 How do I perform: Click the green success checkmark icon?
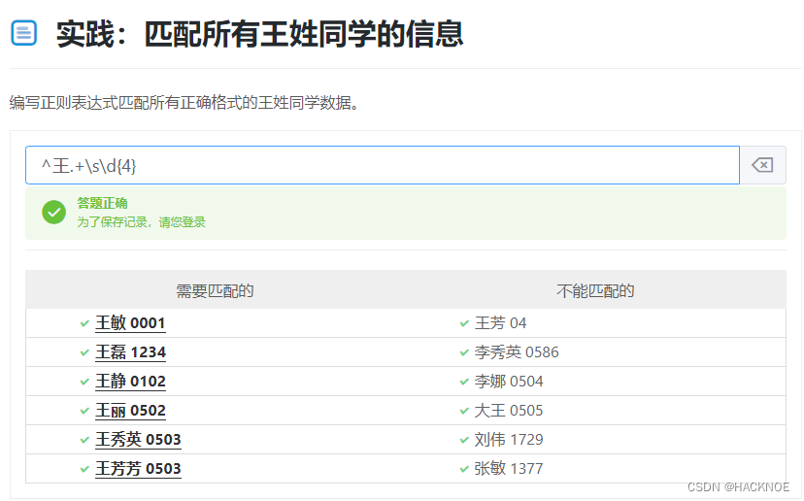pyautogui.click(x=53, y=213)
